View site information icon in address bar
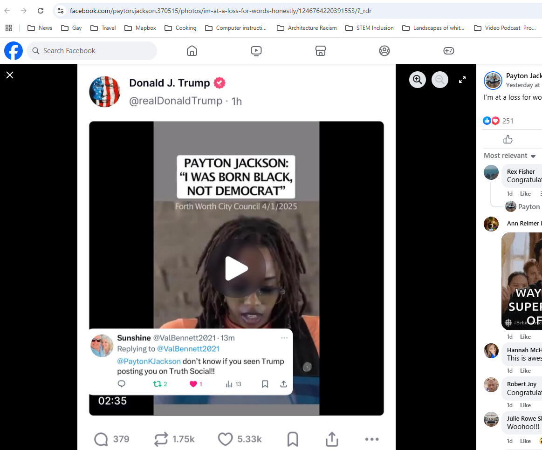Viewport: 542px width, 450px height. click(61, 11)
